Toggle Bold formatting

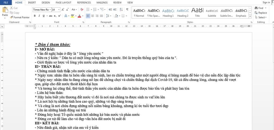[x=35, y=16]
